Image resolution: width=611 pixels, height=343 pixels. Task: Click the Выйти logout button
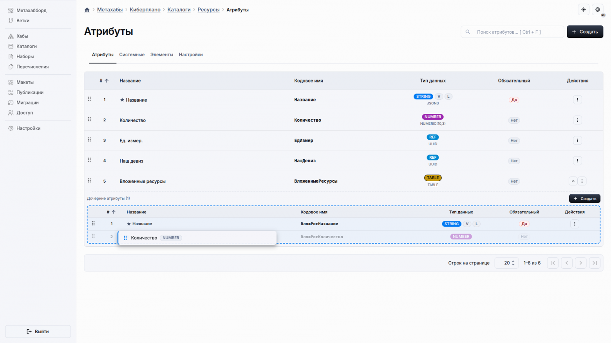click(38, 331)
